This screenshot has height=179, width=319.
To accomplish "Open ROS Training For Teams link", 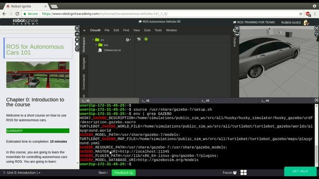I will point(254,22).
